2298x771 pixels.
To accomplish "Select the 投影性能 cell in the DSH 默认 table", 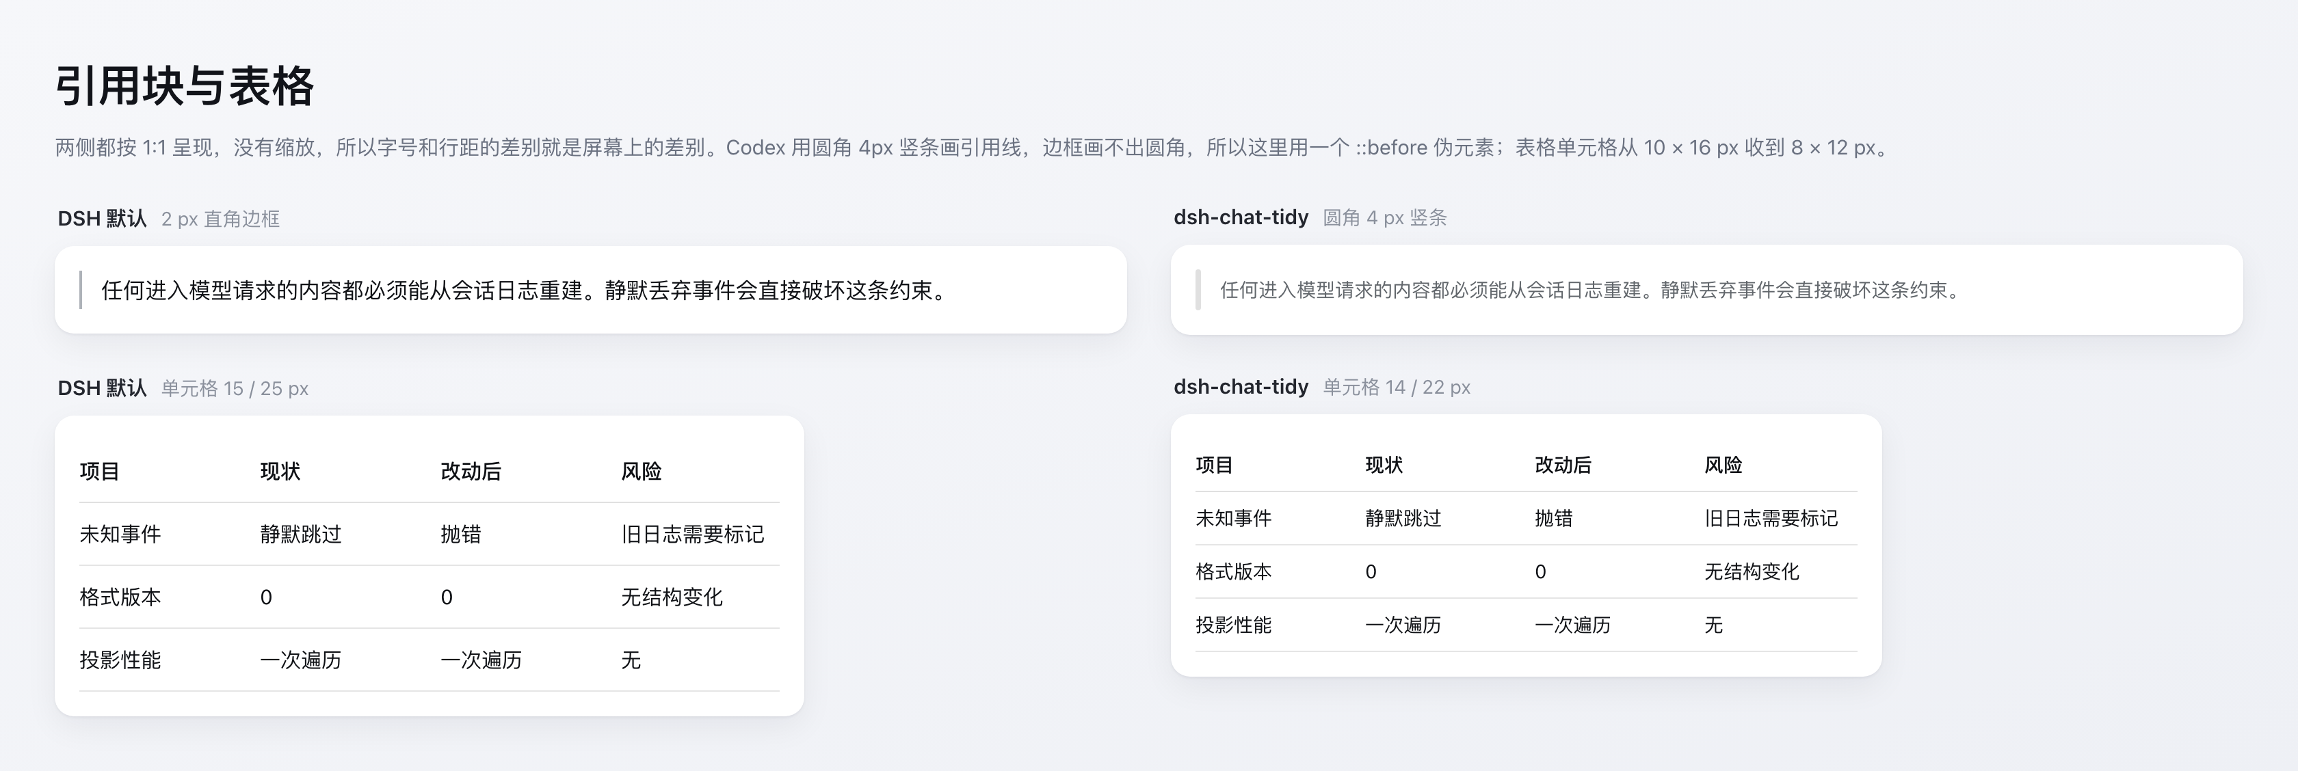I will 120,660.
